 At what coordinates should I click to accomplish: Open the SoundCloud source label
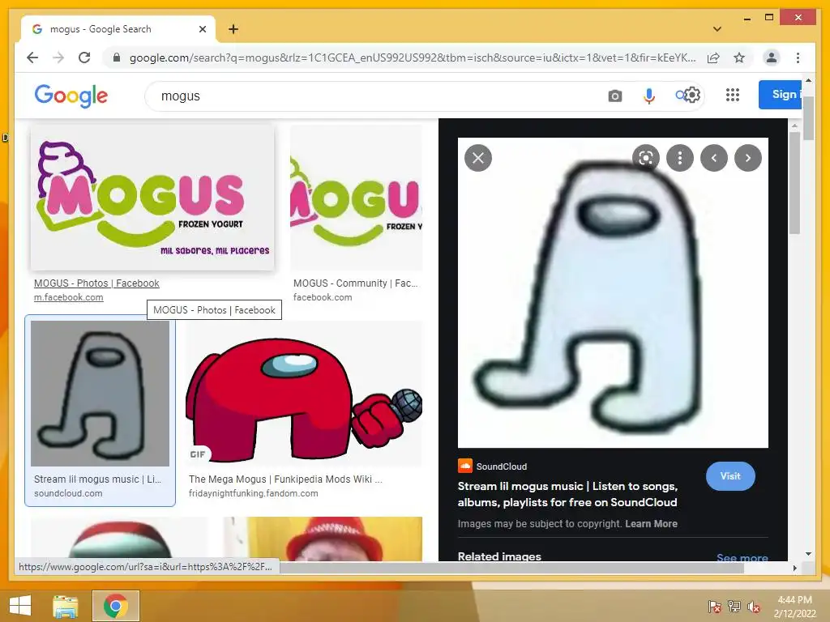click(493, 466)
